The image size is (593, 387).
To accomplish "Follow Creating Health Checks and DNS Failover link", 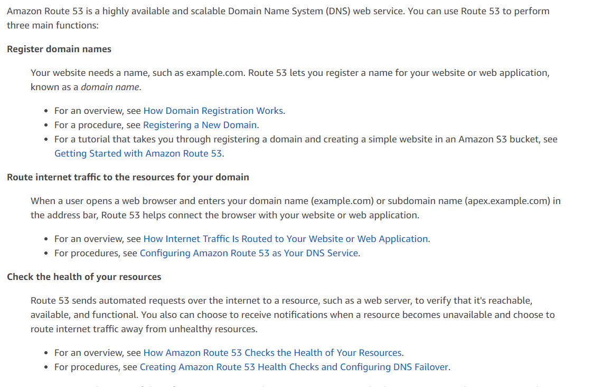I will (x=294, y=367).
